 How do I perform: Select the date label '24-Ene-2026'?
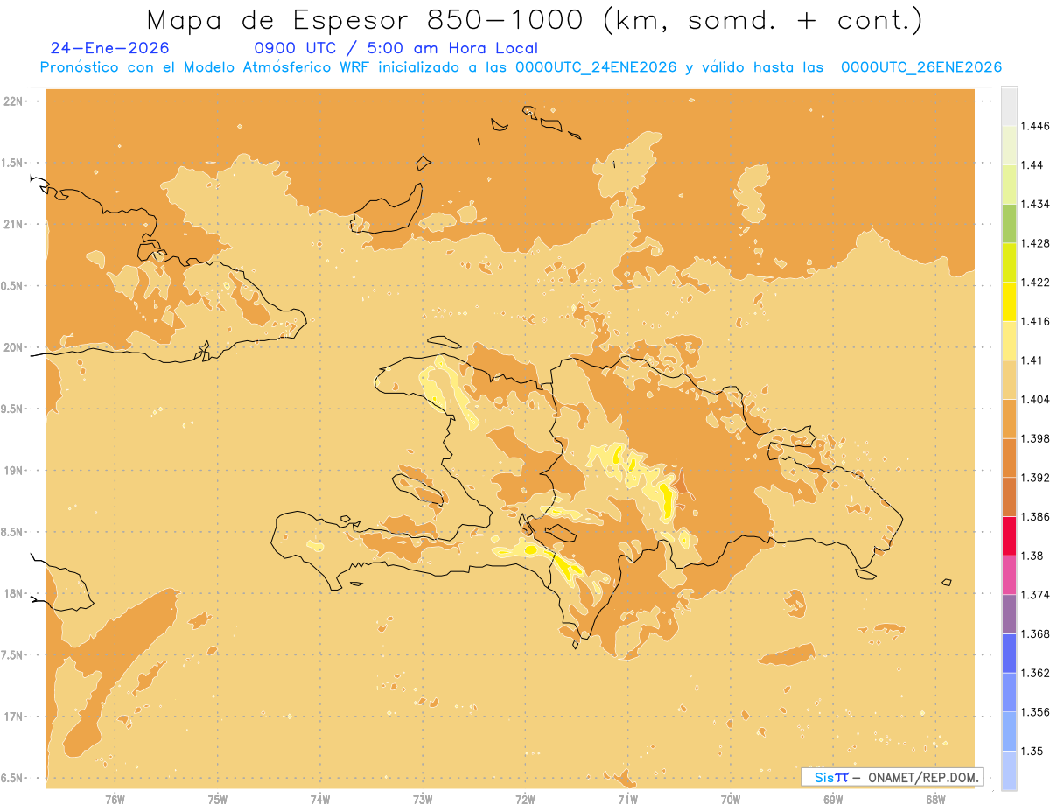pyautogui.click(x=110, y=48)
